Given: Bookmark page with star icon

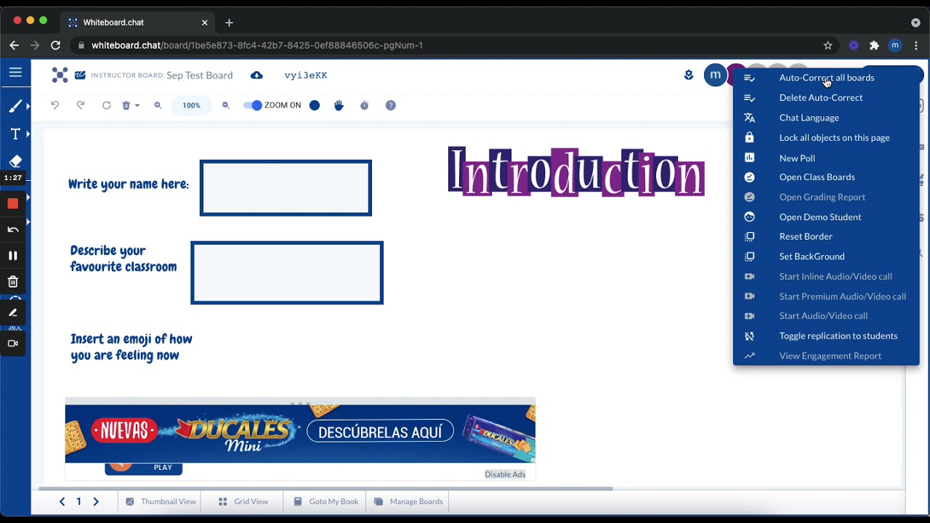Looking at the screenshot, I should (x=828, y=45).
